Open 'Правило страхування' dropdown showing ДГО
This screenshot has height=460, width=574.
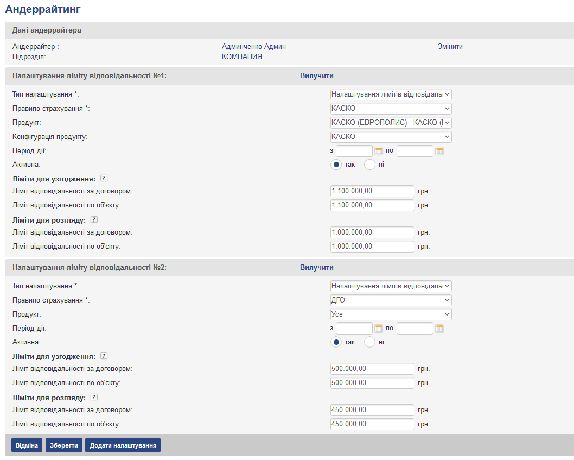coord(391,300)
